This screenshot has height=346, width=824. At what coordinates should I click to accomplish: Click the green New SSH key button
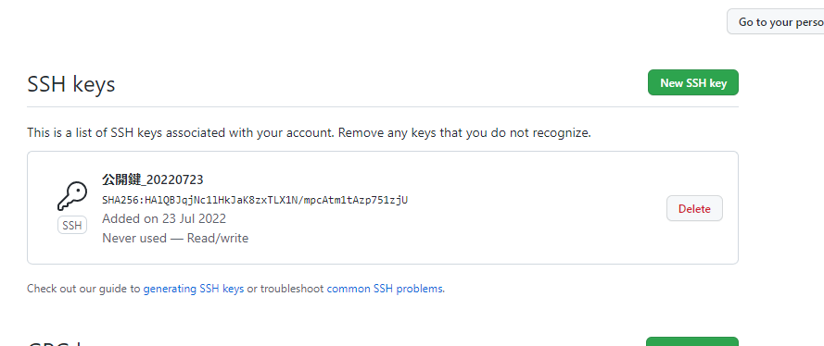pyautogui.click(x=693, y=83)
